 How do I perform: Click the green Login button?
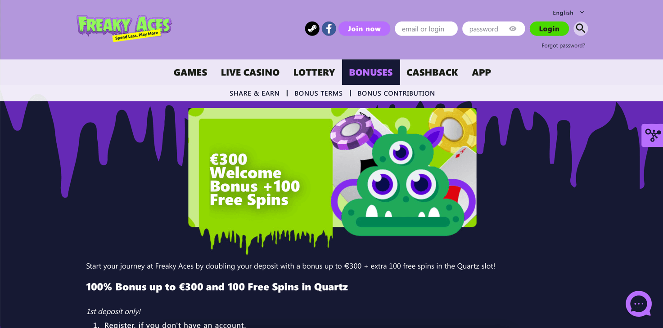tap(549, 29)
